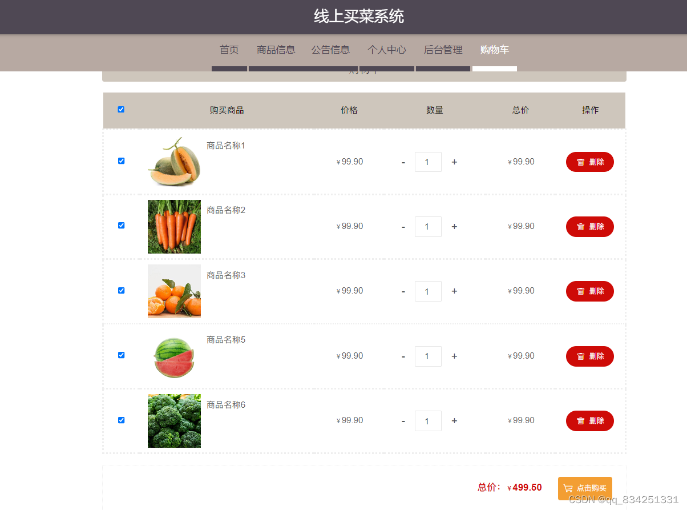Viewport: 687px width, 510px height.
Task: Uncheck the checkbox for 商品名称1
Action: tap(121, 161)
